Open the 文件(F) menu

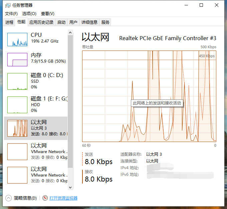11,14
